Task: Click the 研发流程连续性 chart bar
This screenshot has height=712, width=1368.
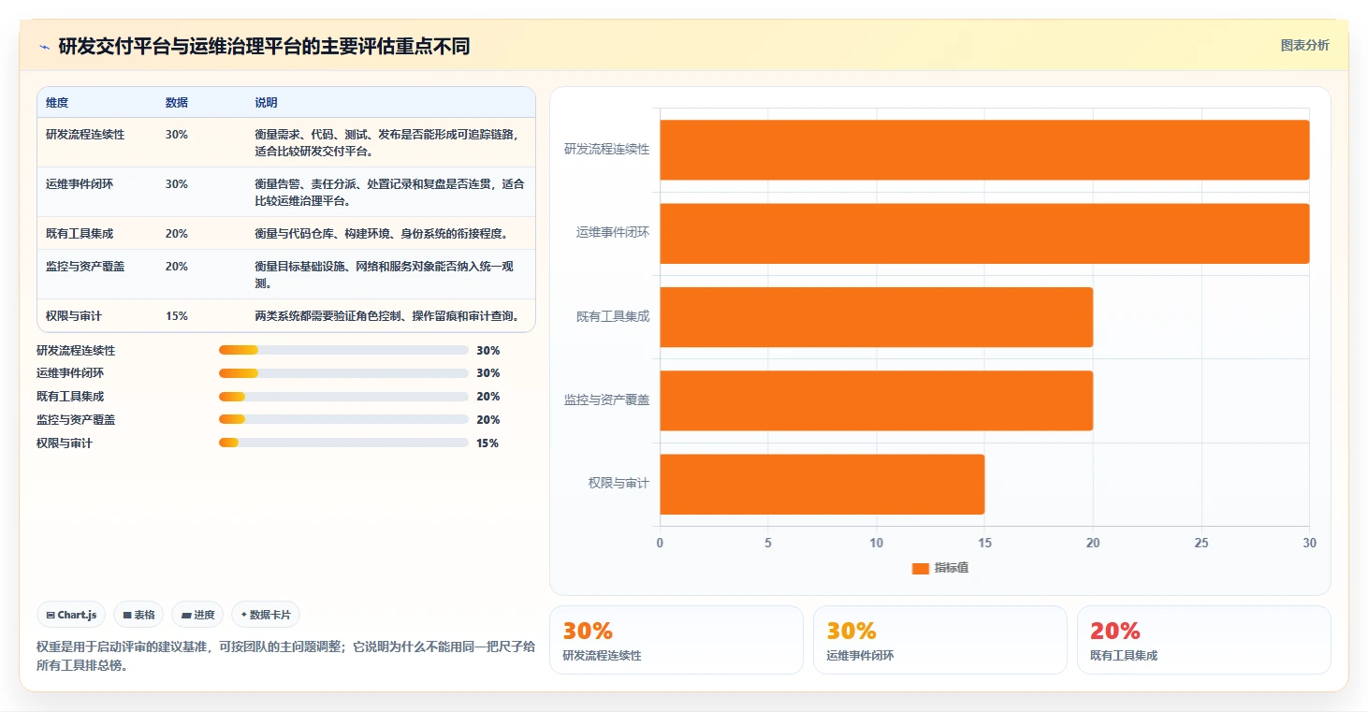Action: pos(984,150)
